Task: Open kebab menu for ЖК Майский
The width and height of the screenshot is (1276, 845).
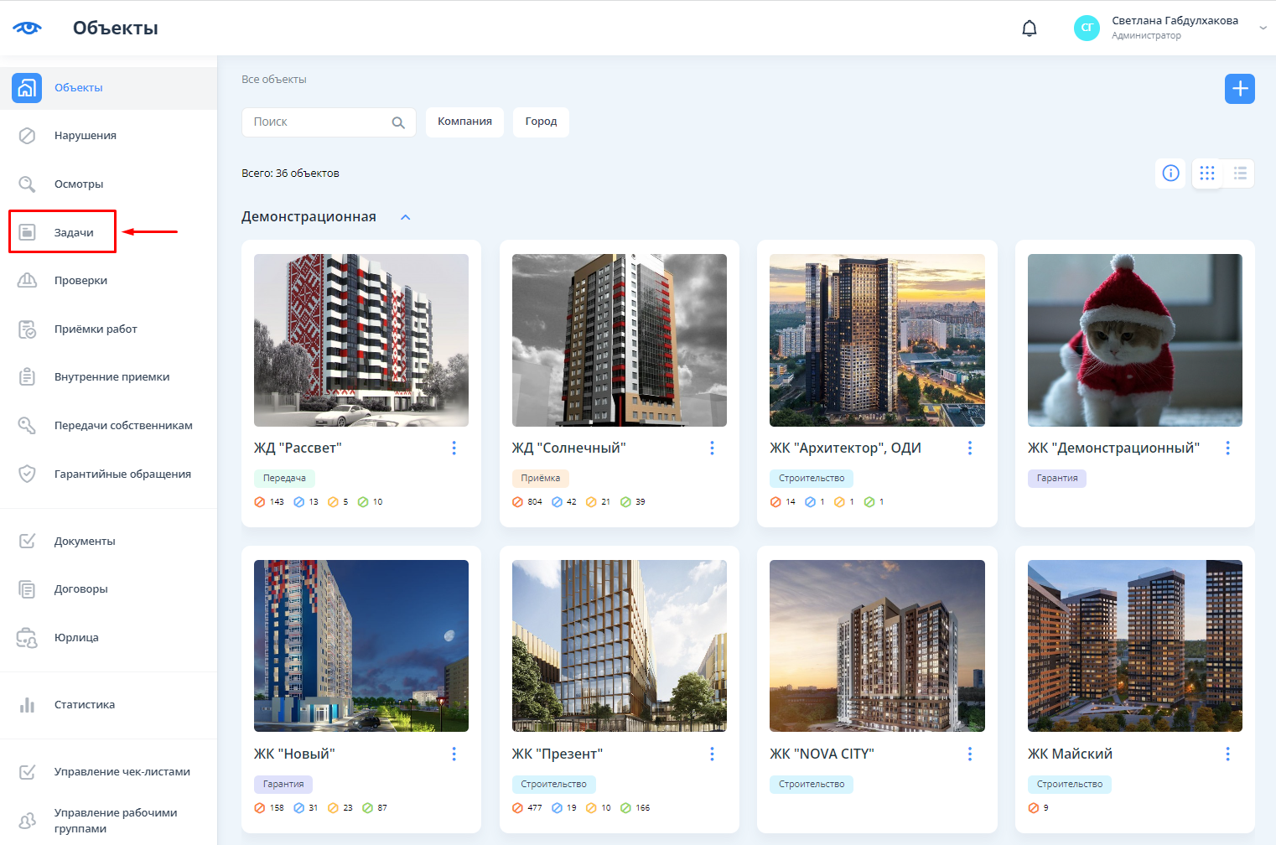Action: click(x=1227, y=754)
